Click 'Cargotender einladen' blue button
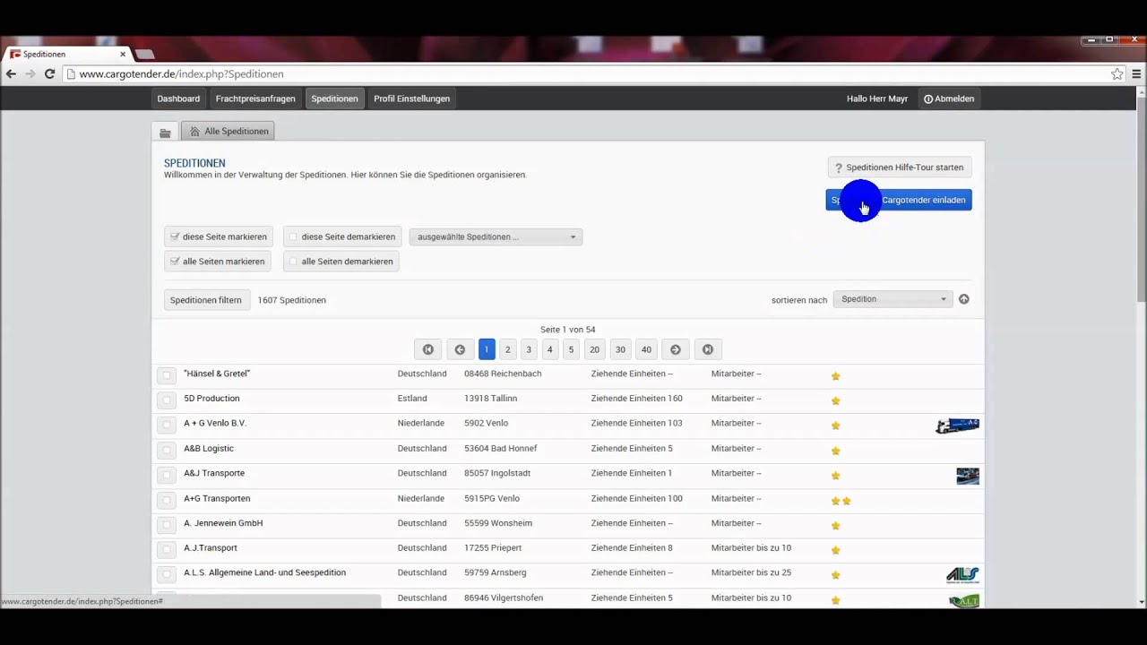This screenshot has width=1147, height=645. [x=899, y=200]
